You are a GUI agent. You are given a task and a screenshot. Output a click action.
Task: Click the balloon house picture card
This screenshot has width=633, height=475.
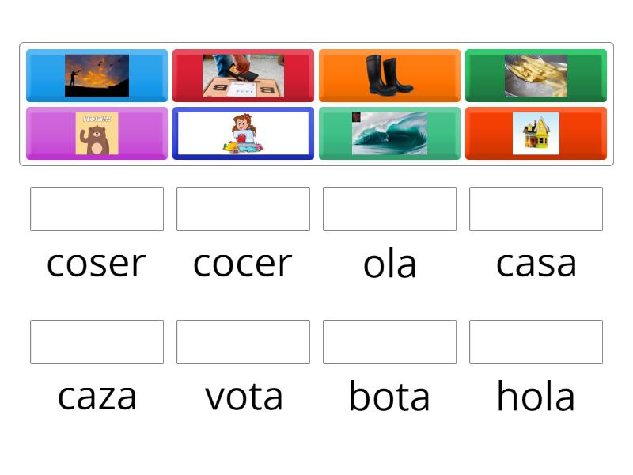[x=536, y=133]
